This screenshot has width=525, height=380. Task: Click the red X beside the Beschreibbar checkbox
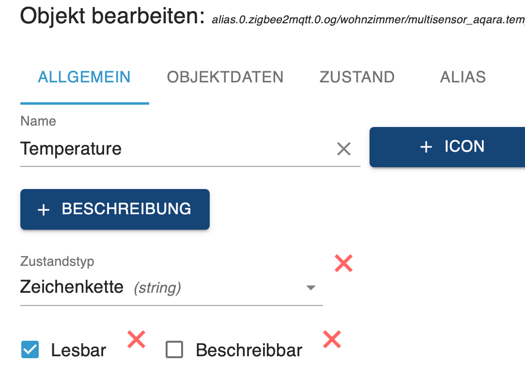click(332, 340)
